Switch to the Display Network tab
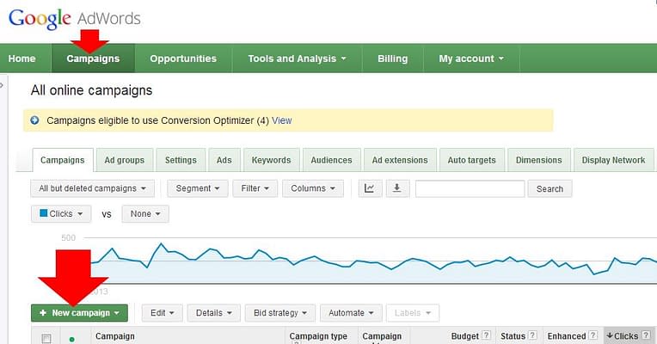657x344 pixels. (613, 160)
